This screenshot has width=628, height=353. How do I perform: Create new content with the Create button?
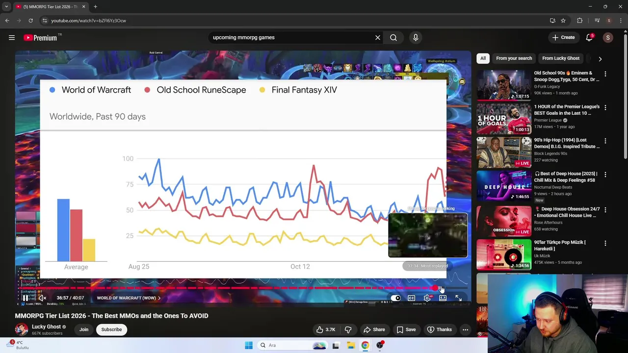click(563, 37)
